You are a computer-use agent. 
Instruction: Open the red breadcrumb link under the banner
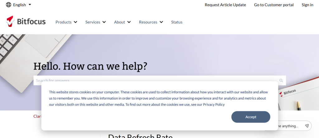tap(37, 116)
